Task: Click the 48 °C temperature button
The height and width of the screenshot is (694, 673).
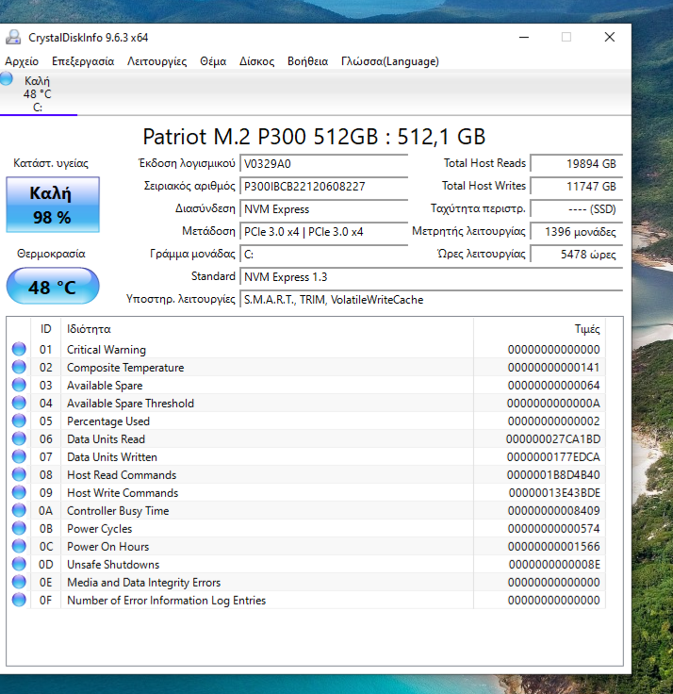Action: pos(53,287)
